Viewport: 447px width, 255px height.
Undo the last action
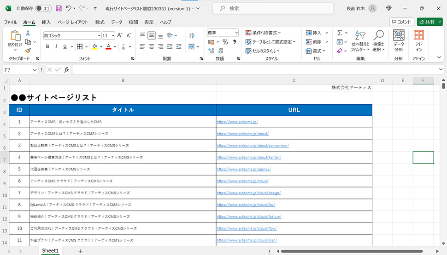[68, 8]
